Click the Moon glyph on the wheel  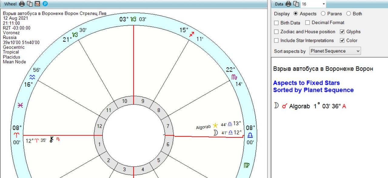point(216,133)
